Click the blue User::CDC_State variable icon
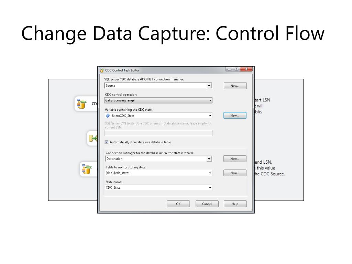 108,115
